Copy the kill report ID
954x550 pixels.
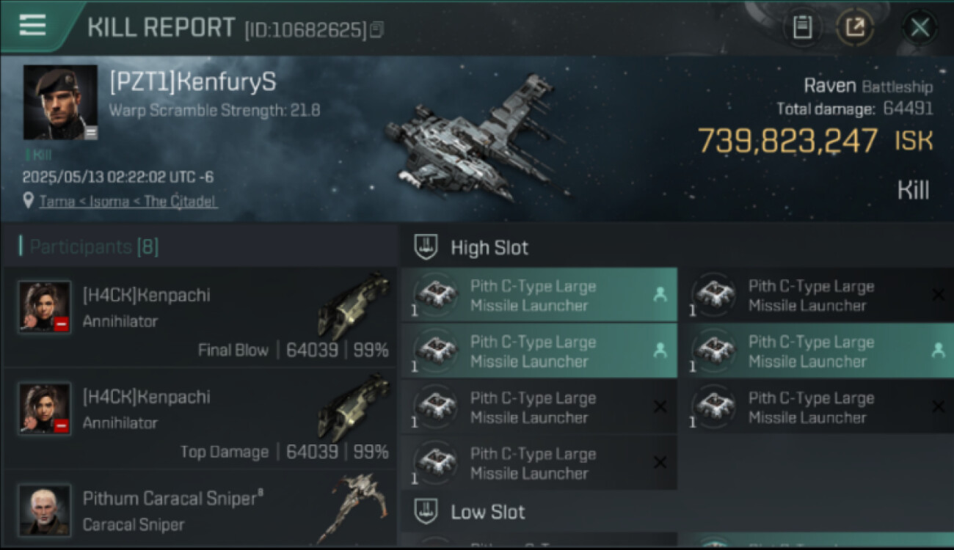tap(376, 30)
